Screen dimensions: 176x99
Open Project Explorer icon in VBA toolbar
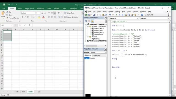point(129,15)
